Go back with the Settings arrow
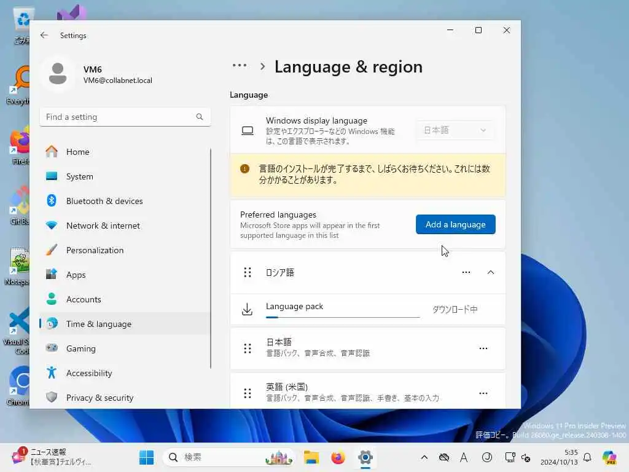 coord(44,35)
